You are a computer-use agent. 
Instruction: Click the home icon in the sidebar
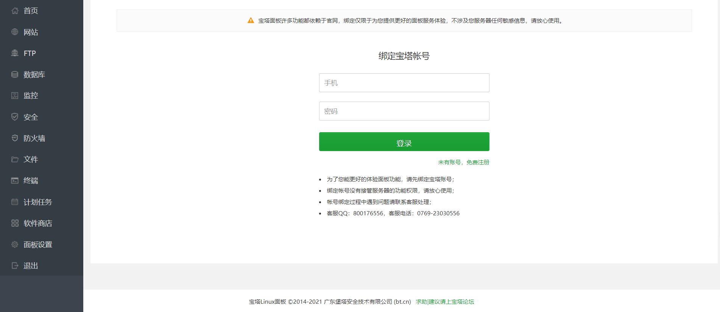pos(15,11)
